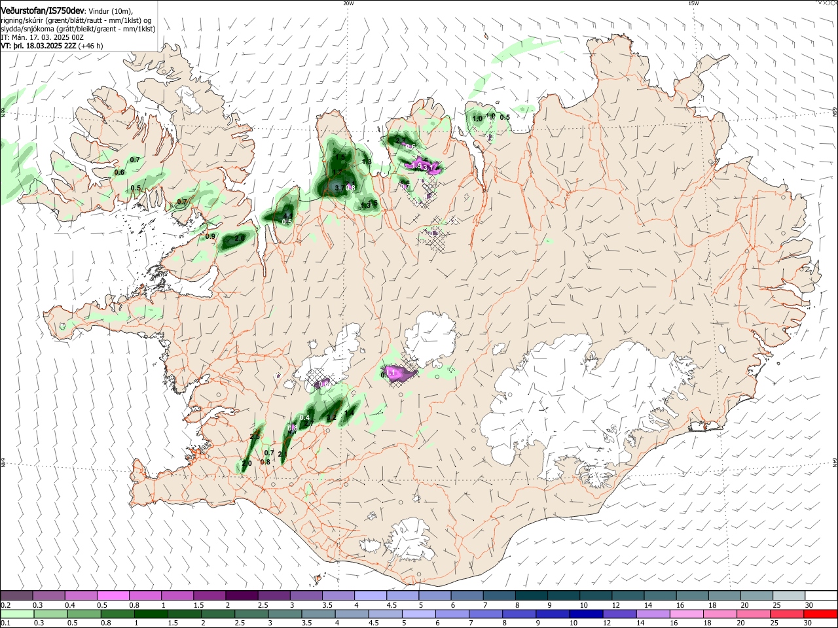The width and height of the screenshot is (838, 628).
Task: Select the dark teal top-row swatch after 9
Action: [x=563, y=595]
